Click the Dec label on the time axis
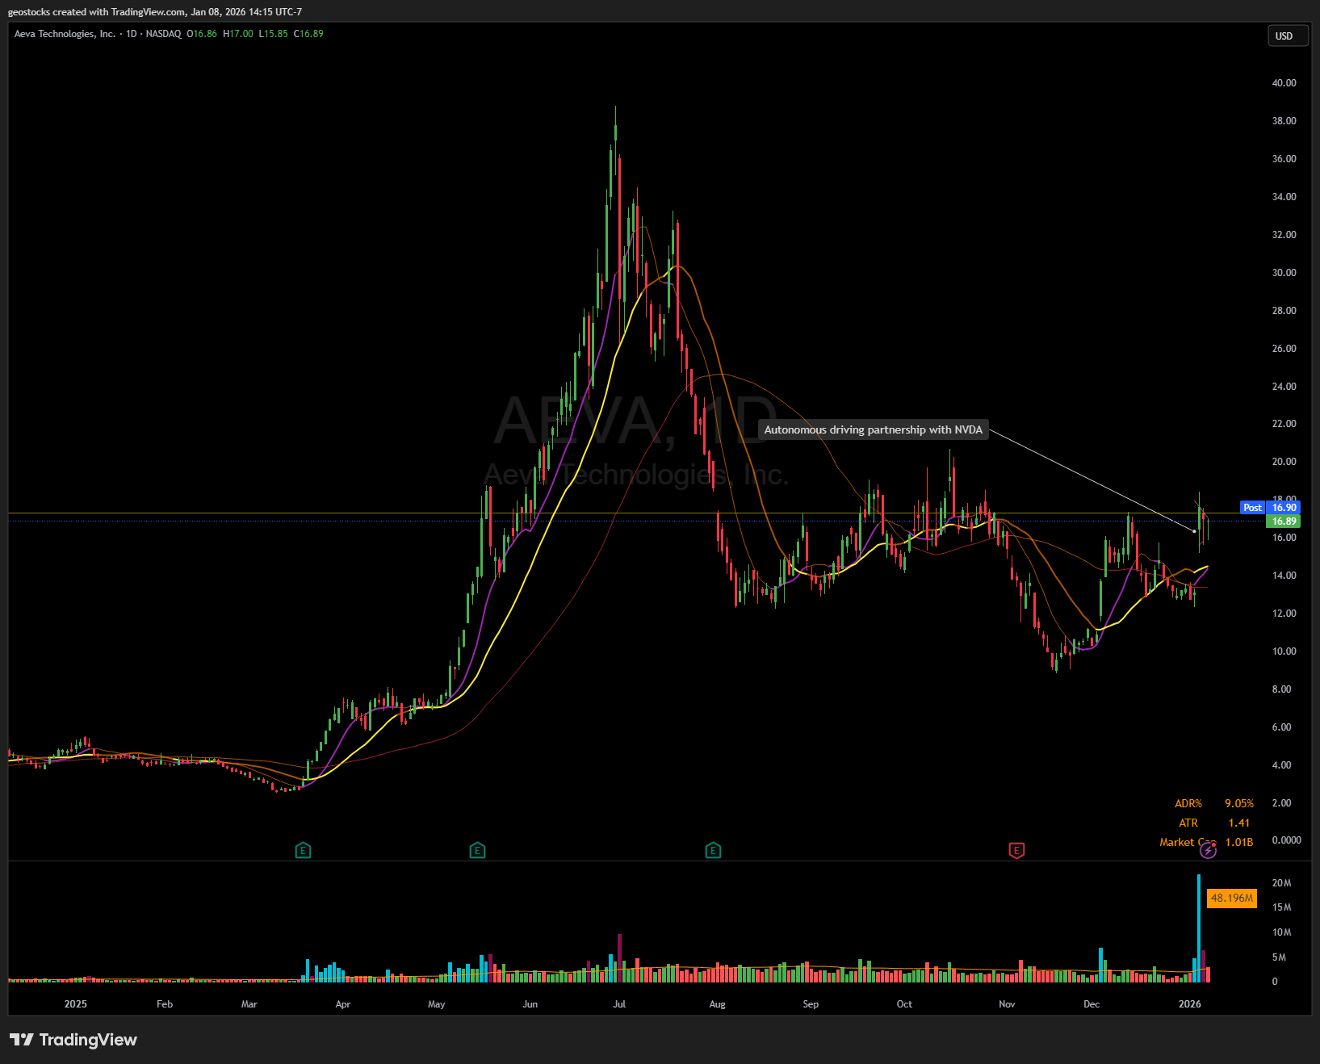1320x1064 pixels. (x=1092, y=1004)
